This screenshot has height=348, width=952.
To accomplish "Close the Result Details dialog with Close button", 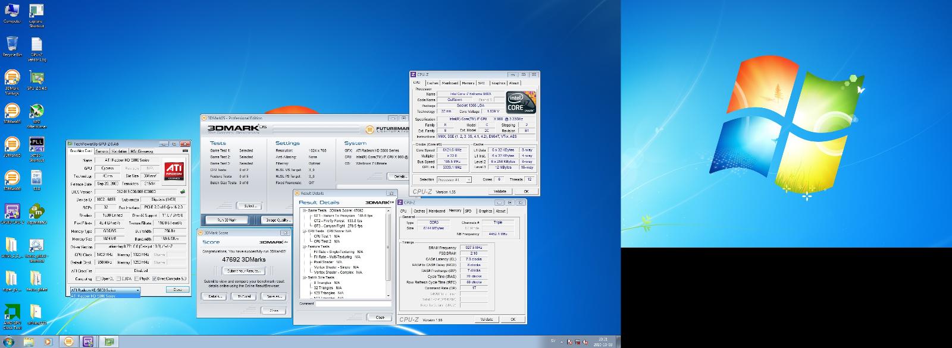I will pyautogui.click(x=380, y=318).
